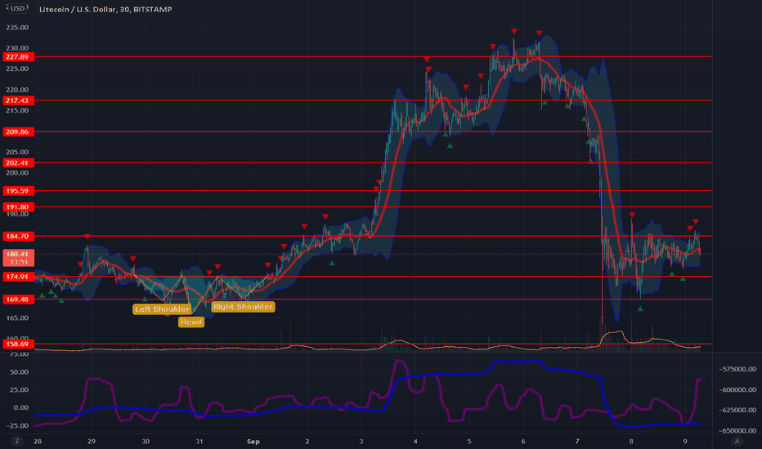Click the Sep label on time axis
Image resolution: width=762 pixels, height=449 pixels.
pyautogui.click(x=253, y=441)
